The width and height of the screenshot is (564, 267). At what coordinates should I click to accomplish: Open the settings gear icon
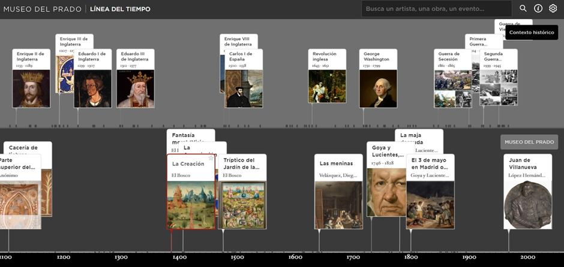point(553,9)
